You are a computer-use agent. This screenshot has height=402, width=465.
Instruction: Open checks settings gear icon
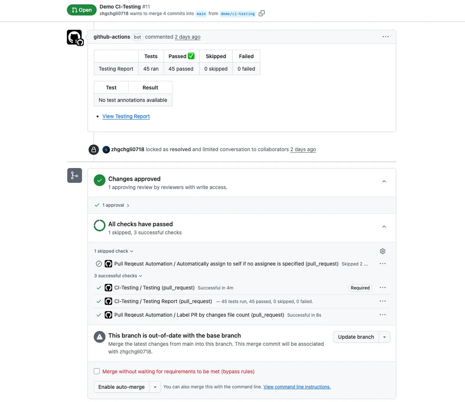click(x=382, y=251)
